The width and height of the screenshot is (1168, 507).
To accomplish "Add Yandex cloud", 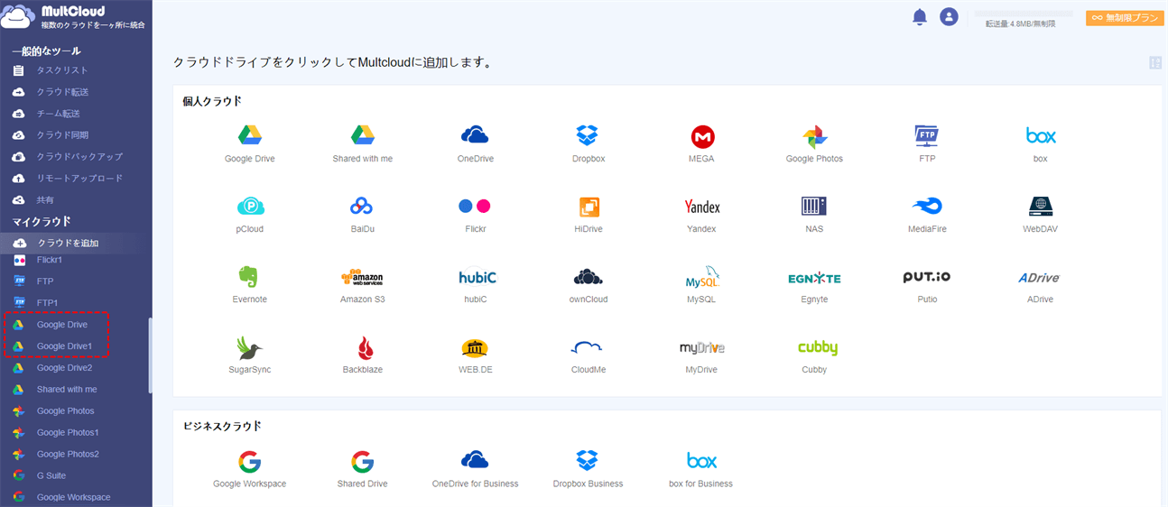I will (701, 215).
